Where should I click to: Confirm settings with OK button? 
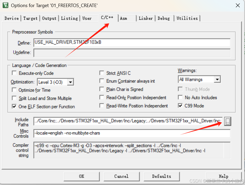(82, 176)
